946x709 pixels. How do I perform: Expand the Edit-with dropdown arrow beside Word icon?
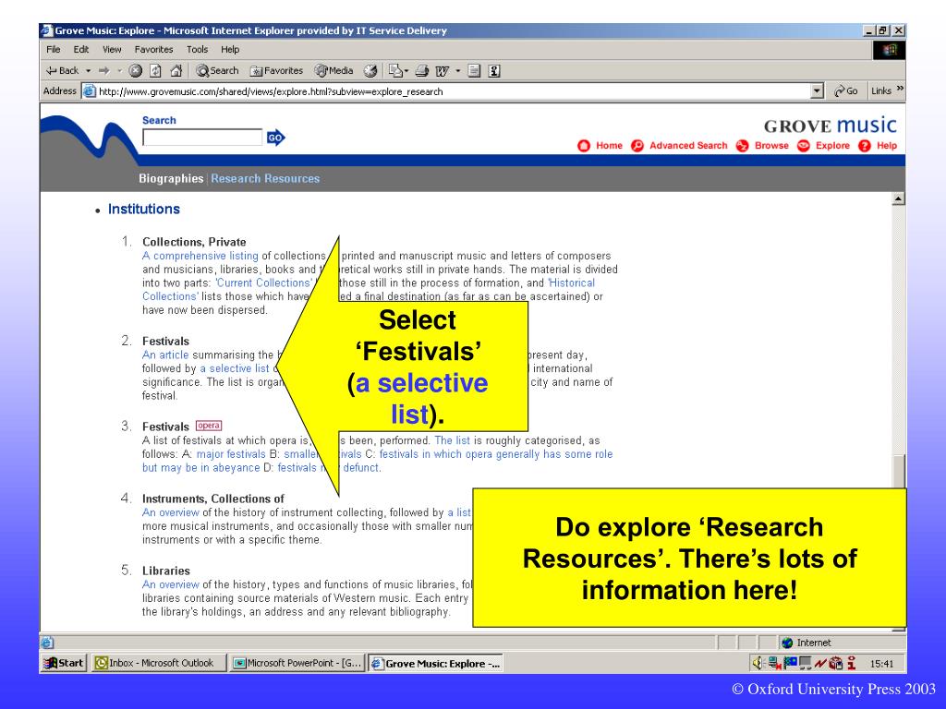click(458, 71)
